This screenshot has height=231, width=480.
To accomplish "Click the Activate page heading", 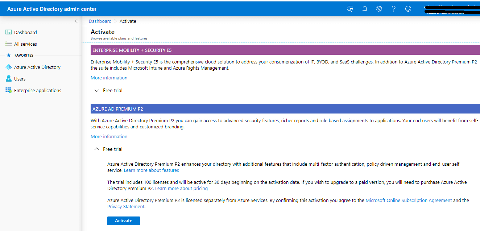I will tap(103, 32).
